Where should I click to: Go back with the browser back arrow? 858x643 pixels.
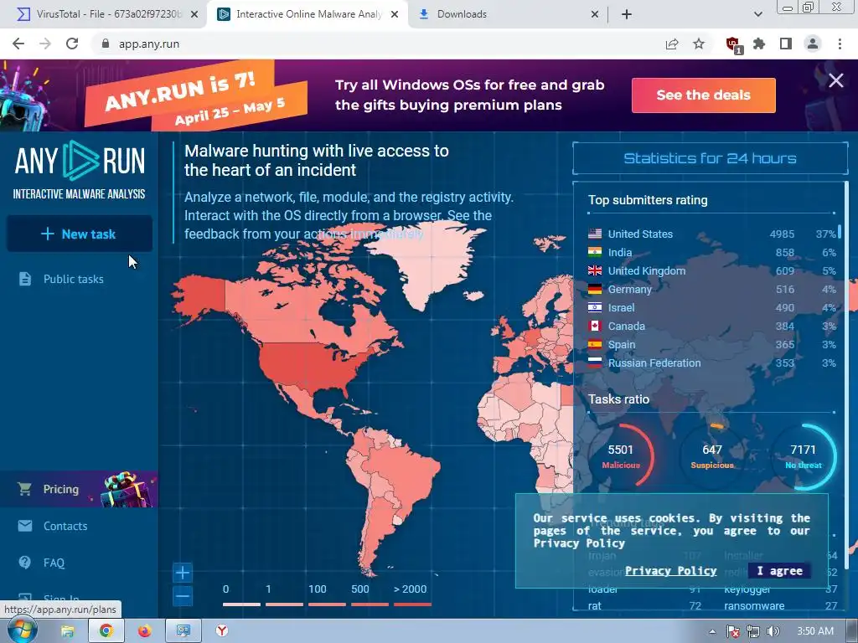(18, 44)
